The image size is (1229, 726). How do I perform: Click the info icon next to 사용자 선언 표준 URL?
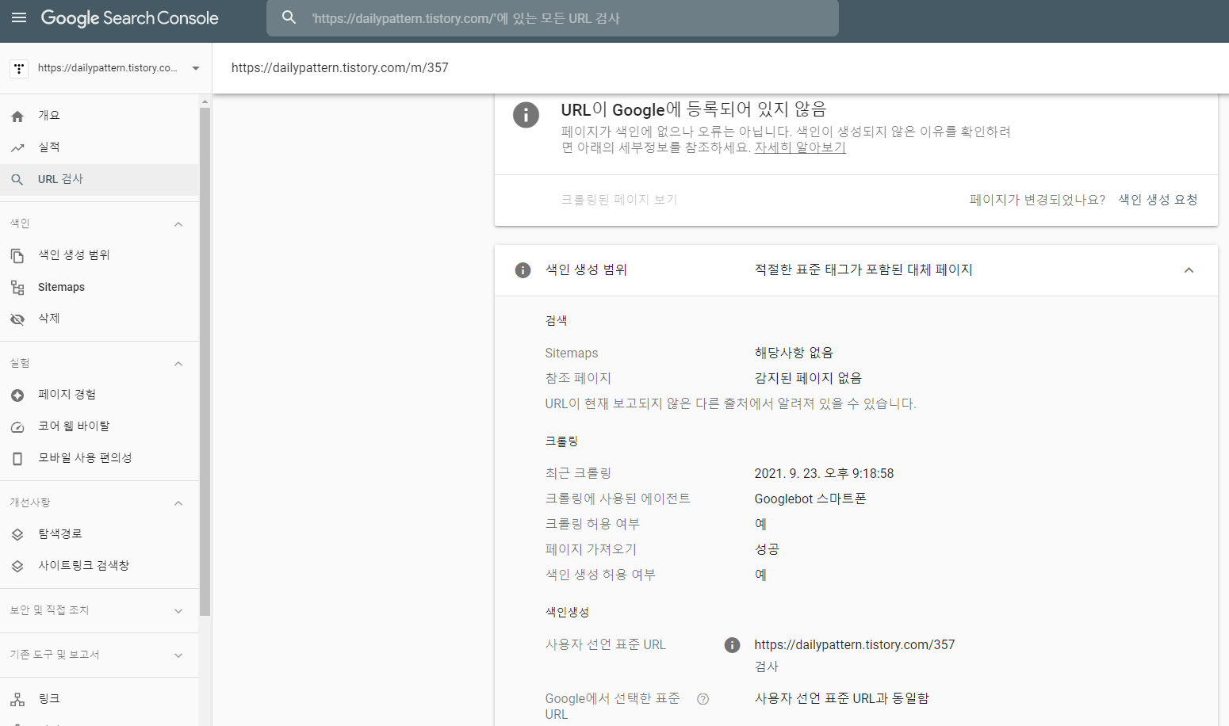click(x=732, y=645)
